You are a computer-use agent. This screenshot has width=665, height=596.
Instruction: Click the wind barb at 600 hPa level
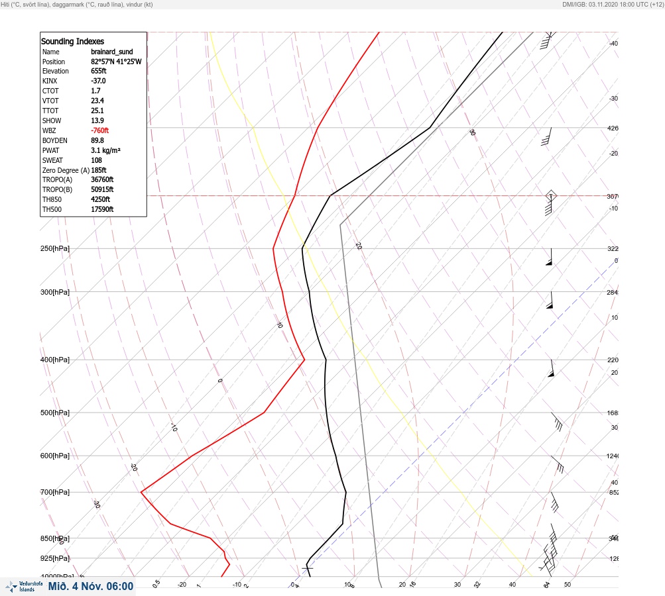[558, 464]
